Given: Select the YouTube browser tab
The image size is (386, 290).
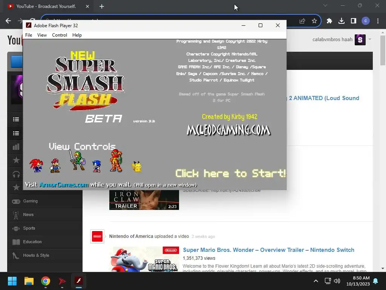Looking at the screenshot, I should 46,6.
